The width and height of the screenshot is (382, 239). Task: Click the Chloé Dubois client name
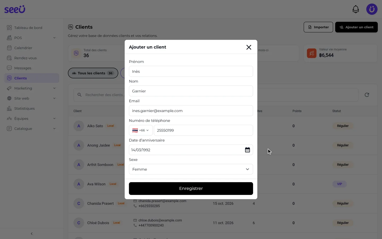(98, 223)
